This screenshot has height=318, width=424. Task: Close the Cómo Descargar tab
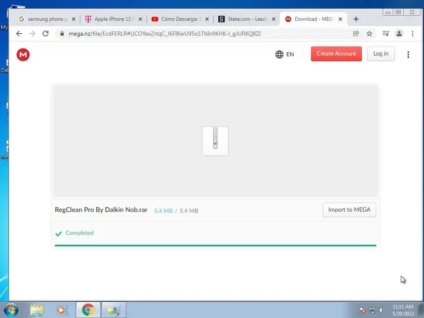coord(207,19)
